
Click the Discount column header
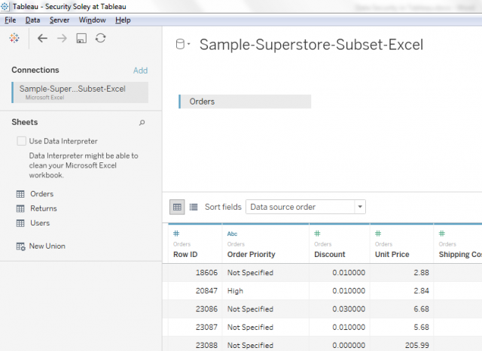coord(330,254)
